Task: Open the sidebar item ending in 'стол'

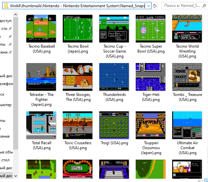Action: 5,160
